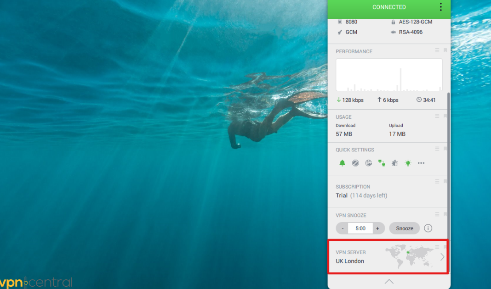Screen dimensions: 491x289
Task: Select the IP shuffle globe icon
Action: (368, 163)
